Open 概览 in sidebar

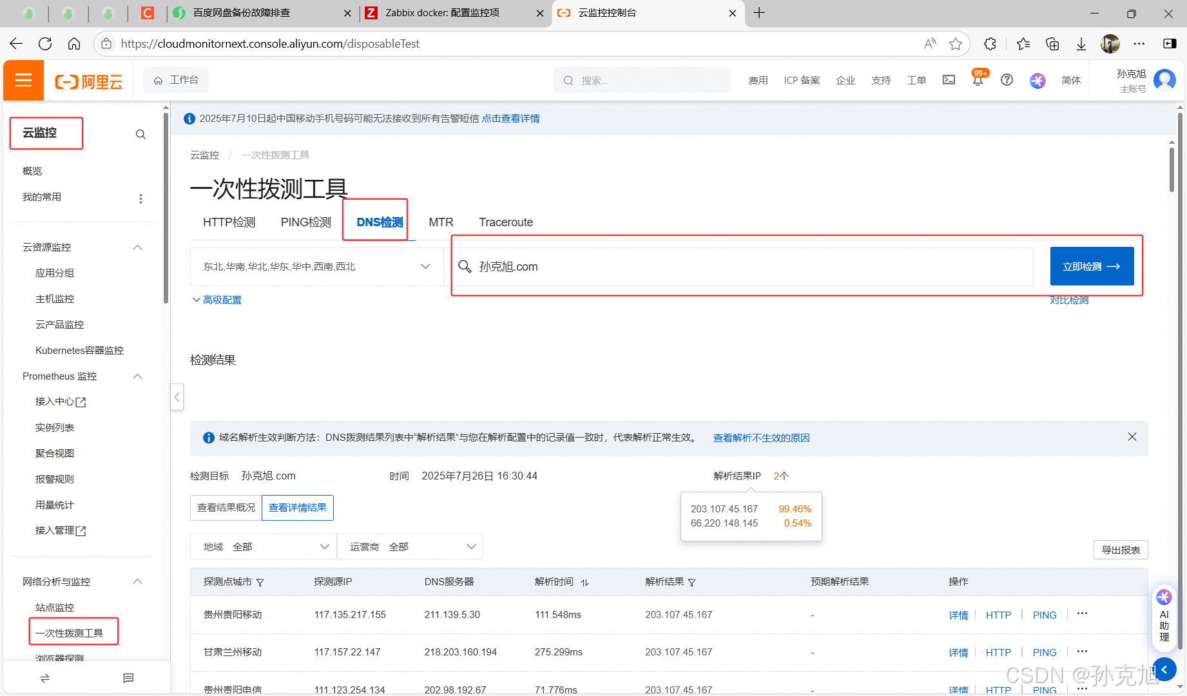[32, 171]
